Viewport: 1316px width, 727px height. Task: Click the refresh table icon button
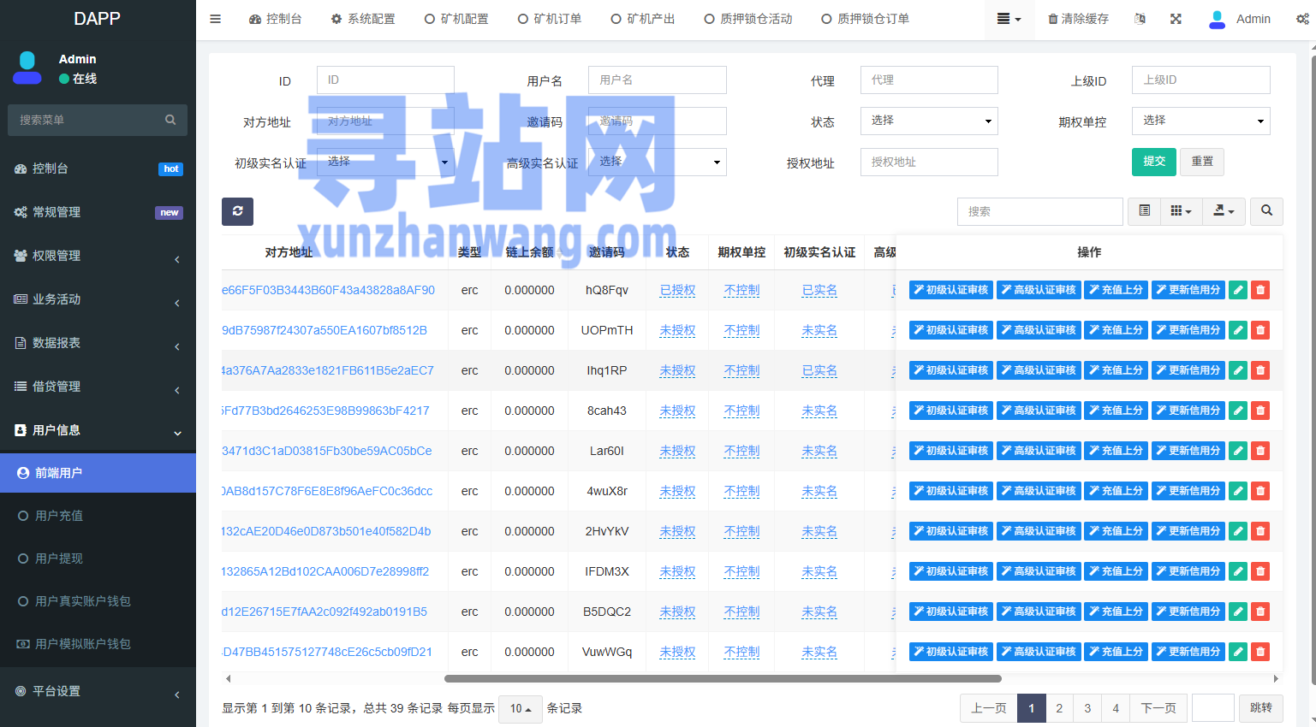coord(237,211)
